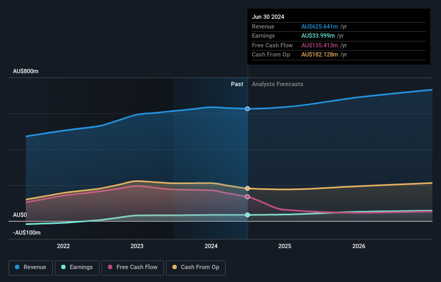Viewport: 441px width, 282px height.
Task: Click the AU$800m y-axis label
Action: 26,71
